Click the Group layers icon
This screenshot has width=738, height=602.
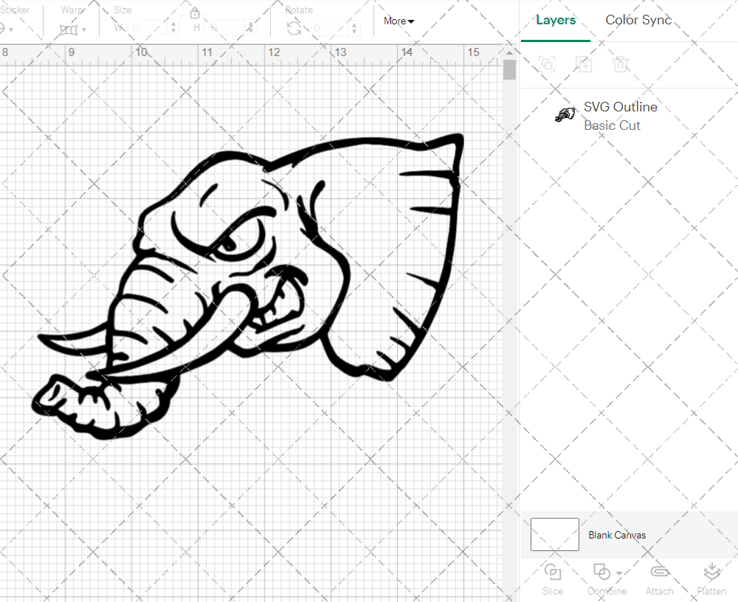[x=547, y=64]
